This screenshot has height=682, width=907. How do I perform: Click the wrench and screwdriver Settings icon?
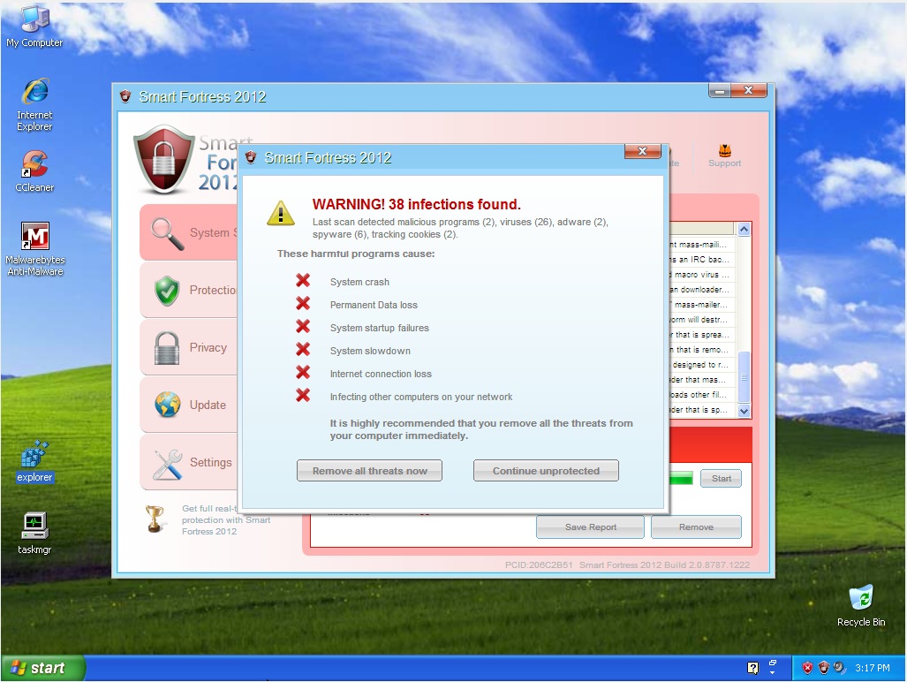(x=167, y=464)
